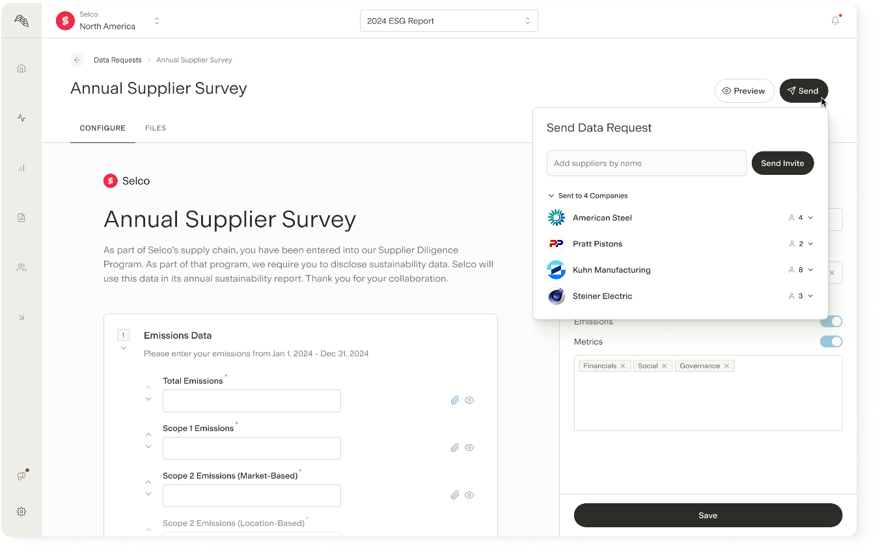880x552 pixels.
Task: Open the notifications bell
Action: pyautogui.click(x=836, y=21)
